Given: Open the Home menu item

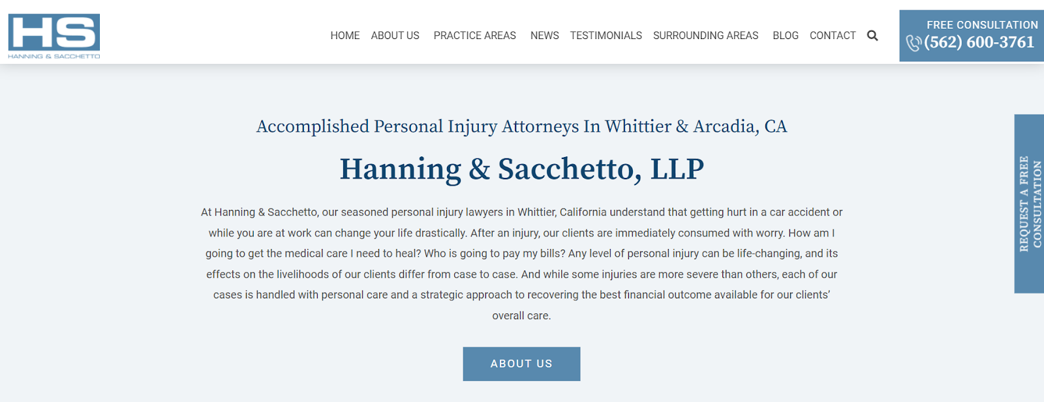Looking at the screenshot, I should pos(345,36).
